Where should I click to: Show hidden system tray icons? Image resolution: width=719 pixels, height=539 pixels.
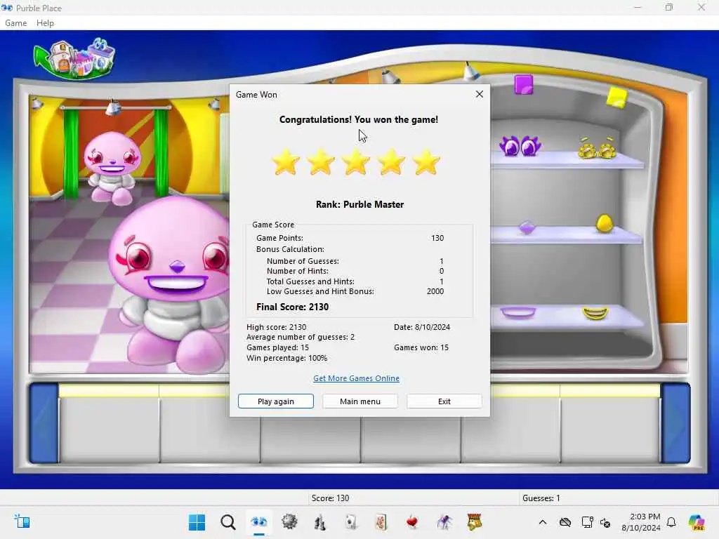(x=543, y=522)
